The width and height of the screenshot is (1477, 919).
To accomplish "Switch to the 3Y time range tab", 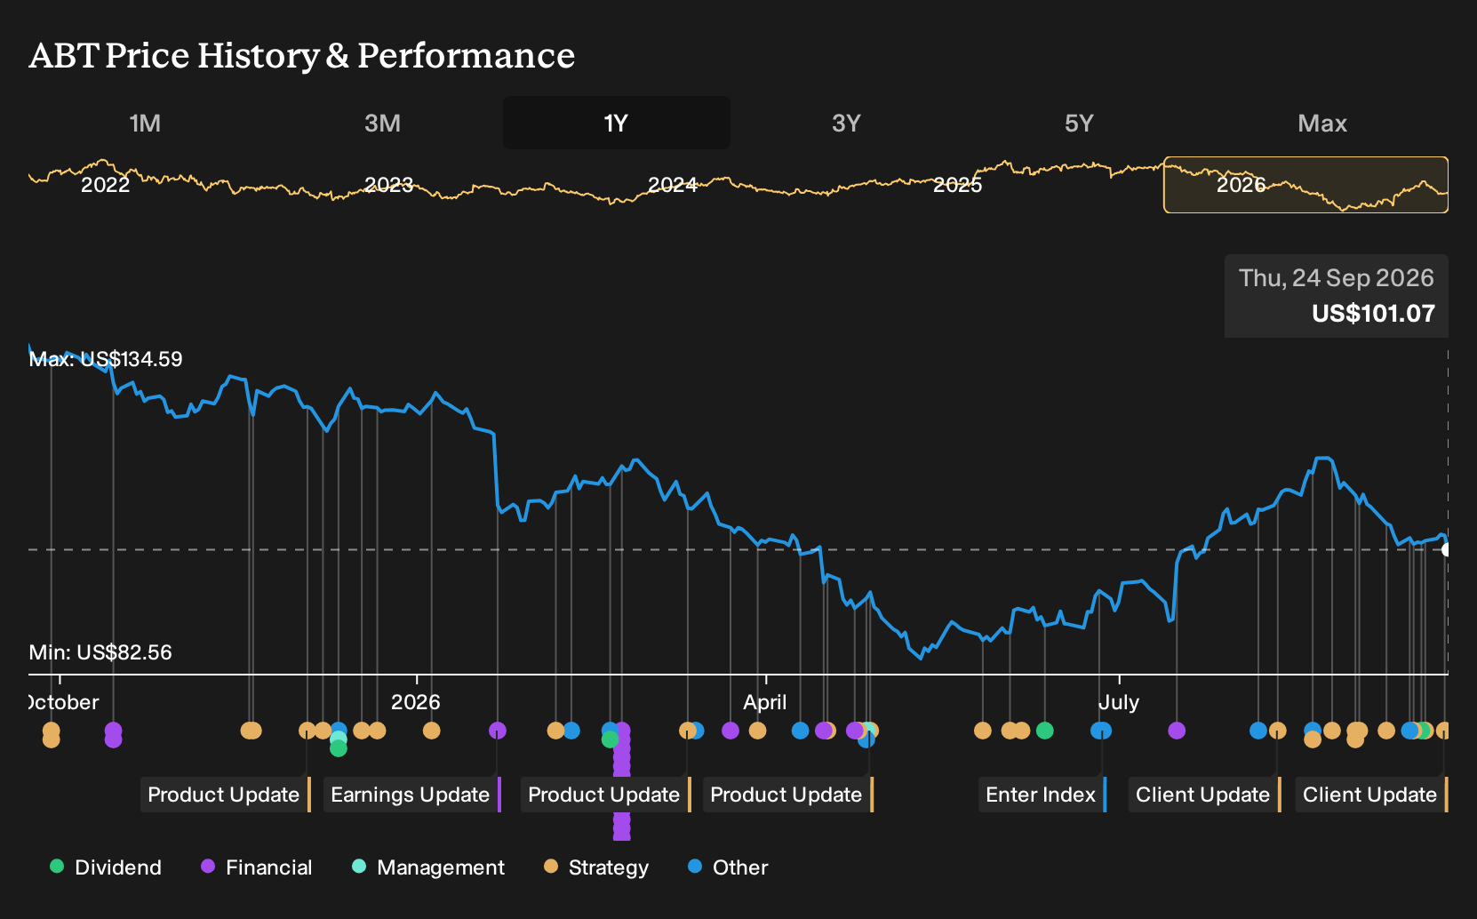I will coord(846,123).
